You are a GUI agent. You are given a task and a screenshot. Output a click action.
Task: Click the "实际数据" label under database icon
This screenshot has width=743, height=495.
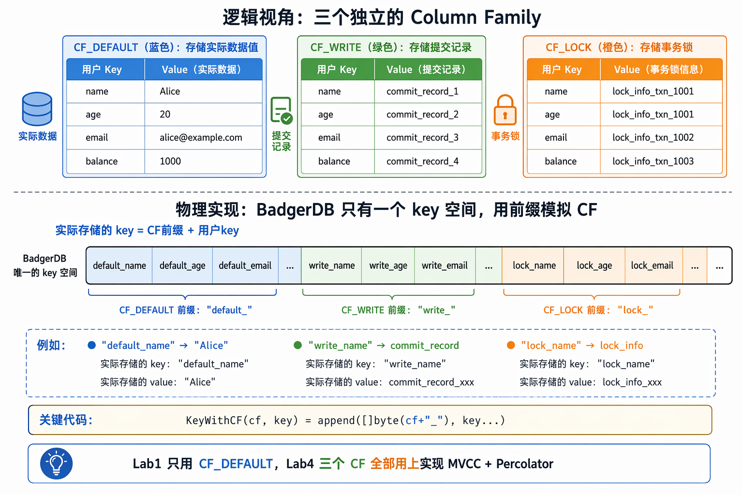(x=38, y=136)
